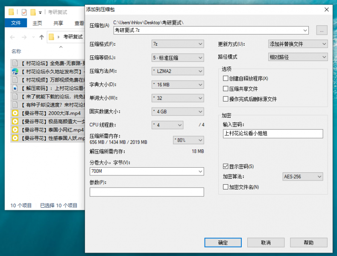Image resolution: width=337 pixels, height=256 pixels.
Task: Click the Properties checkmark icon in title bar
Action: (24, 12)
